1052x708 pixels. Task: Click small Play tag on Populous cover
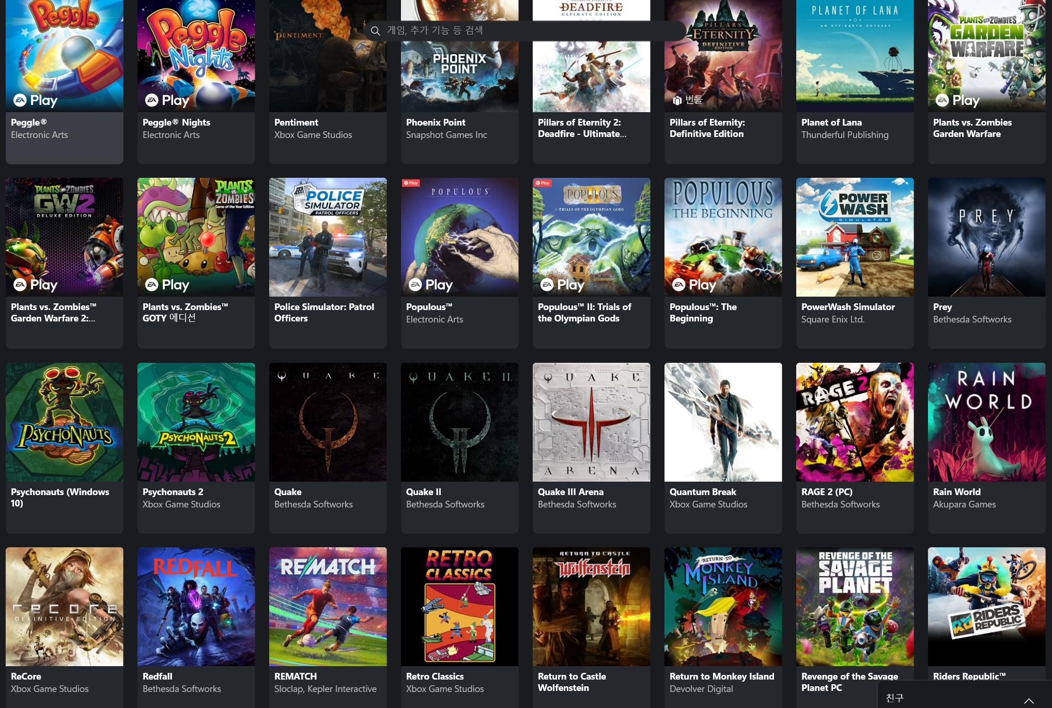click(411, 183)
